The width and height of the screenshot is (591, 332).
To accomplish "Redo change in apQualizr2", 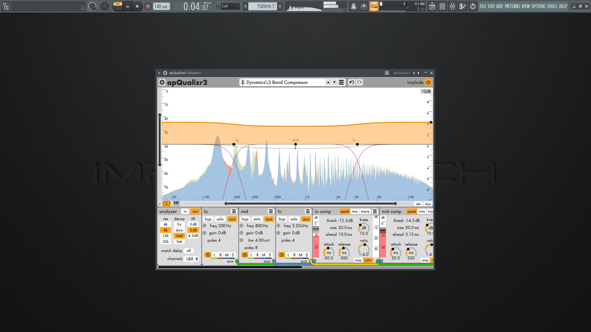I will coord(359,82).
